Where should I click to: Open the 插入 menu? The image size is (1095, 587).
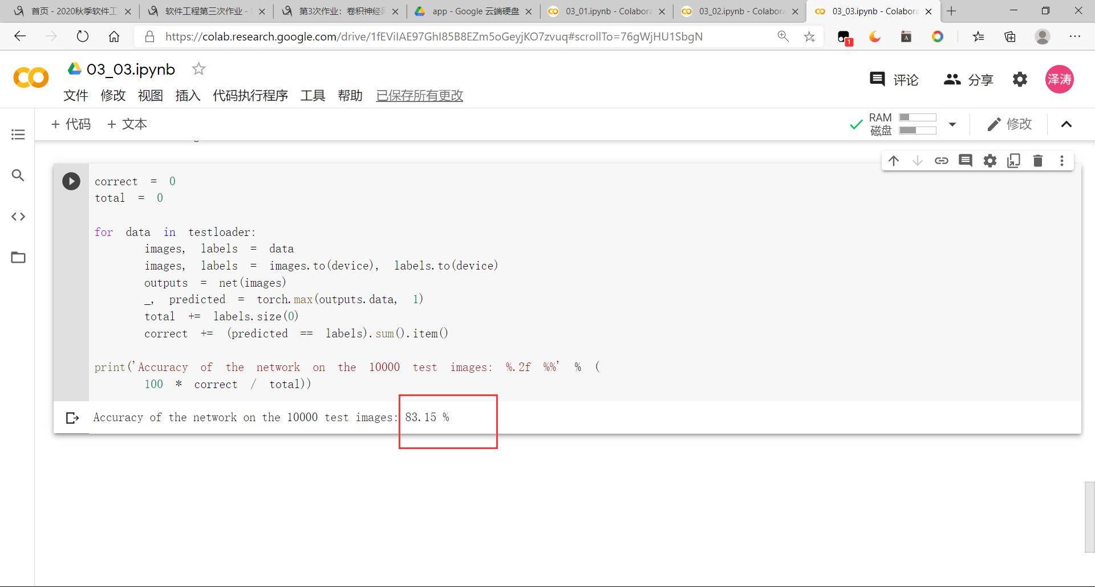[188, 95]
